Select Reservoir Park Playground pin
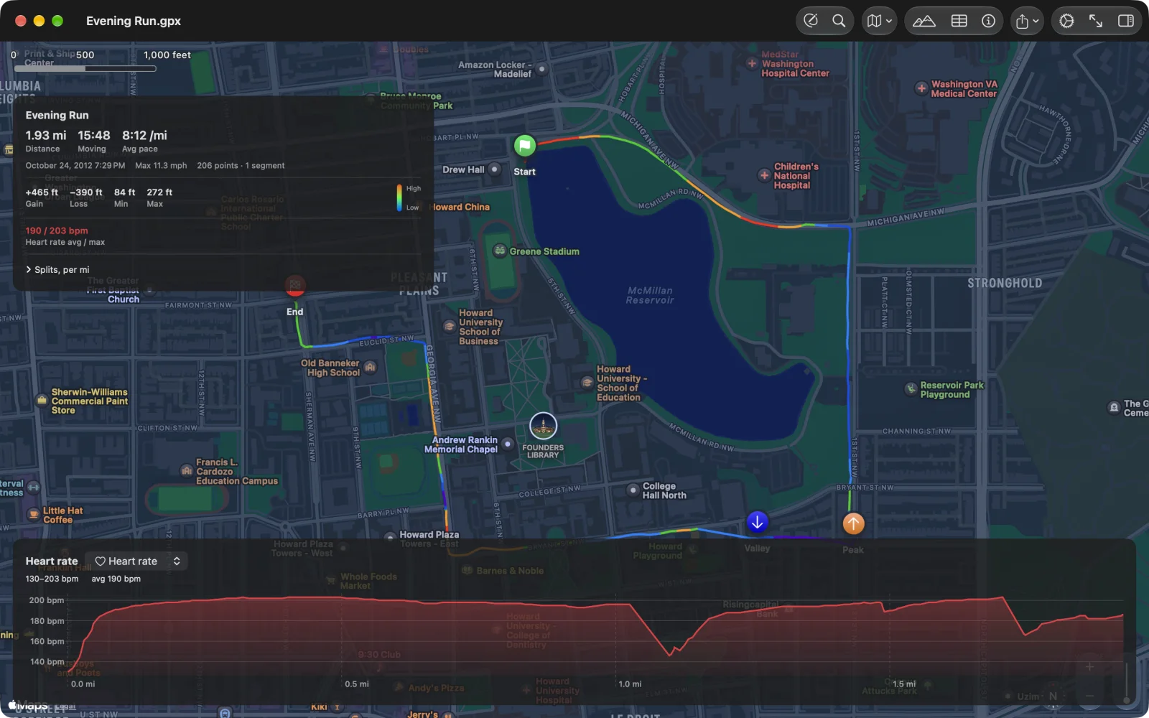Screen dimensions: 1149x718 click(911, 388)
